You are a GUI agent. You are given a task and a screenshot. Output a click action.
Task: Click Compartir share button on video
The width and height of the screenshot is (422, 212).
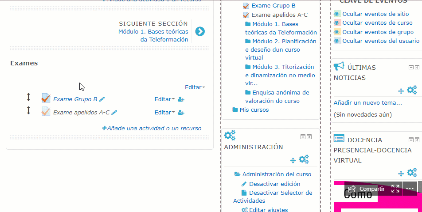[366, 189]
